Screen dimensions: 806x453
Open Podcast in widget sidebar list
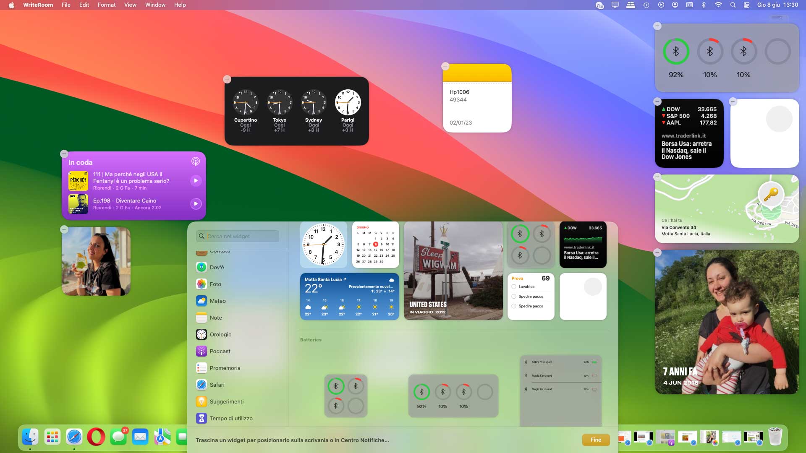pyautogui.click(x=220, y=351)
